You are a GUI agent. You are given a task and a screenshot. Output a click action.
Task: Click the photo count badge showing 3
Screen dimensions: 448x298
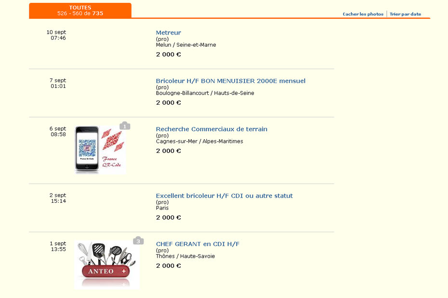[138, 241]
